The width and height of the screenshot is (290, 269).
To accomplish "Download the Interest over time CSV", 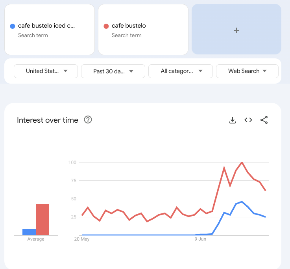I will pyautogui.click(x=233, y=120).
